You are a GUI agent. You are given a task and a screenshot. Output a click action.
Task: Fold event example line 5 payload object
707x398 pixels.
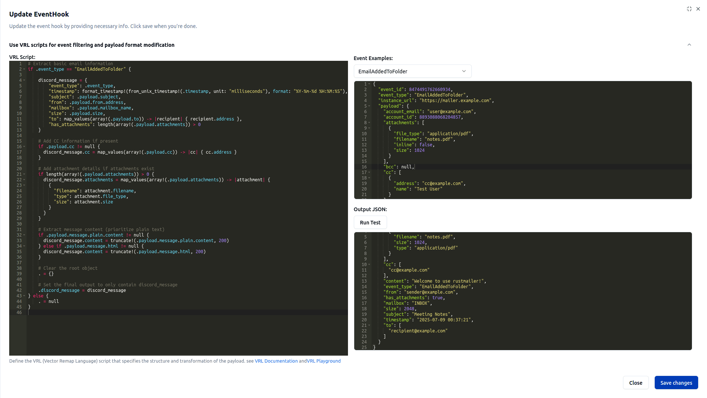coord(369,106)
